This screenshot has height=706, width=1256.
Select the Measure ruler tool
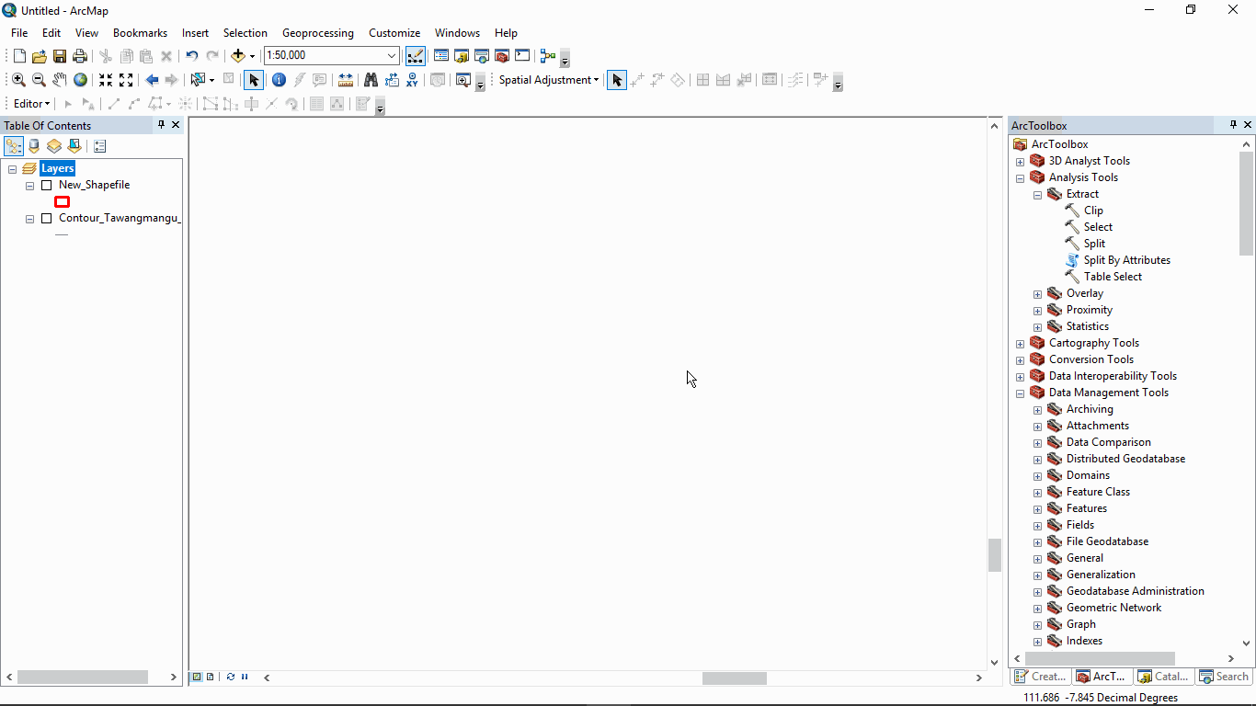point(346,80)
